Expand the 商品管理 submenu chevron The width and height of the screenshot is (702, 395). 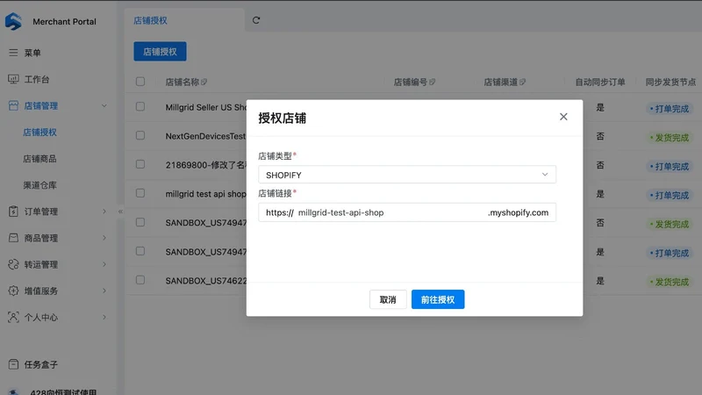coord(104,238)
